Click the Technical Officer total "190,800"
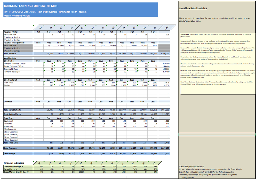Screen dimensions: 256x180 [164, 69]
